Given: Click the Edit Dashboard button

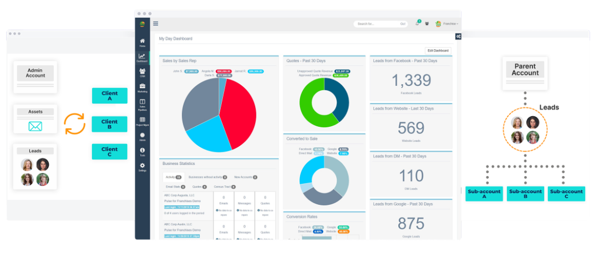Looking at the screenshot, I should pyautogui.click(x=438, y=51).
